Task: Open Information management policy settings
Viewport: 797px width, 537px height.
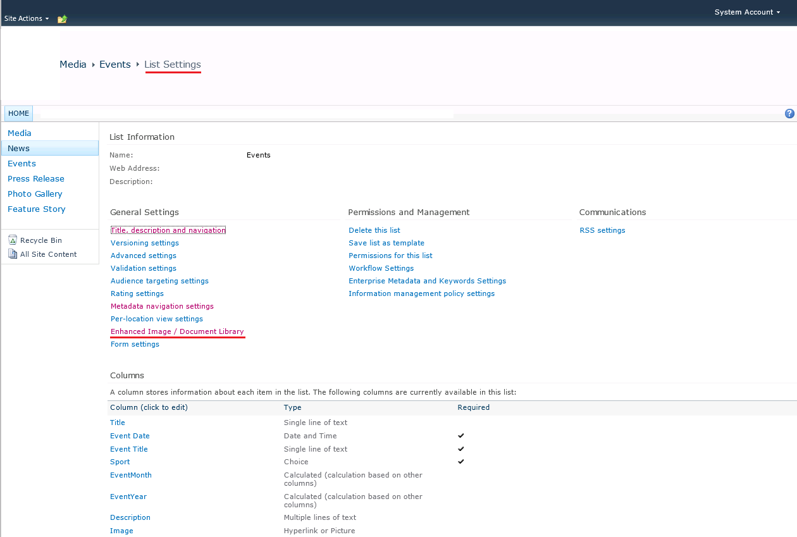Action: coord(422,293)
